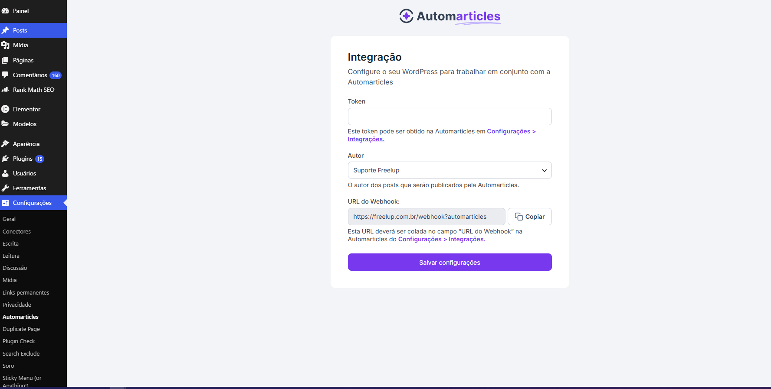Click the Automarticles logo icon
771x389 pixels.
(x=406, y=16)
